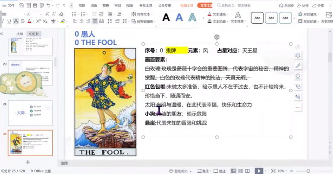Click the fill bucket icon beside text box
The image size is (333, 174).
click(x=298, y=76)
